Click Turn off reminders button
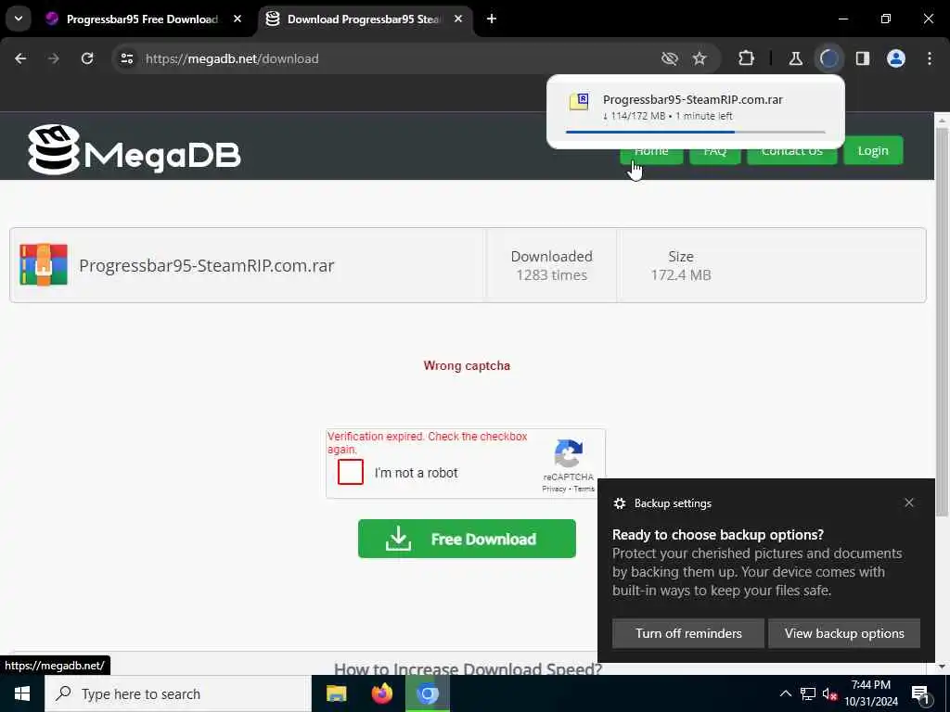 click(688, 633)
